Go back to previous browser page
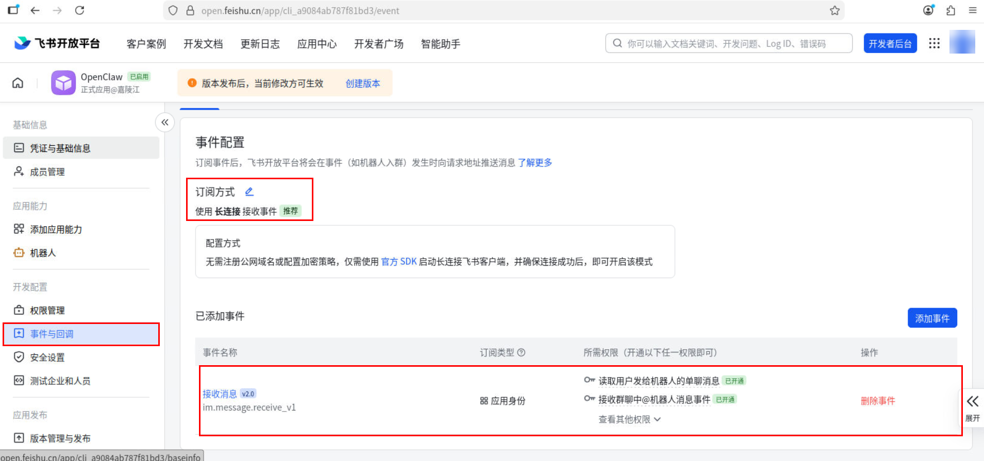 [35, 10]
